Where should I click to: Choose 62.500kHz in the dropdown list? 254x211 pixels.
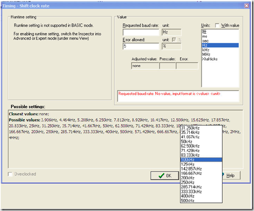coord(201,146)
